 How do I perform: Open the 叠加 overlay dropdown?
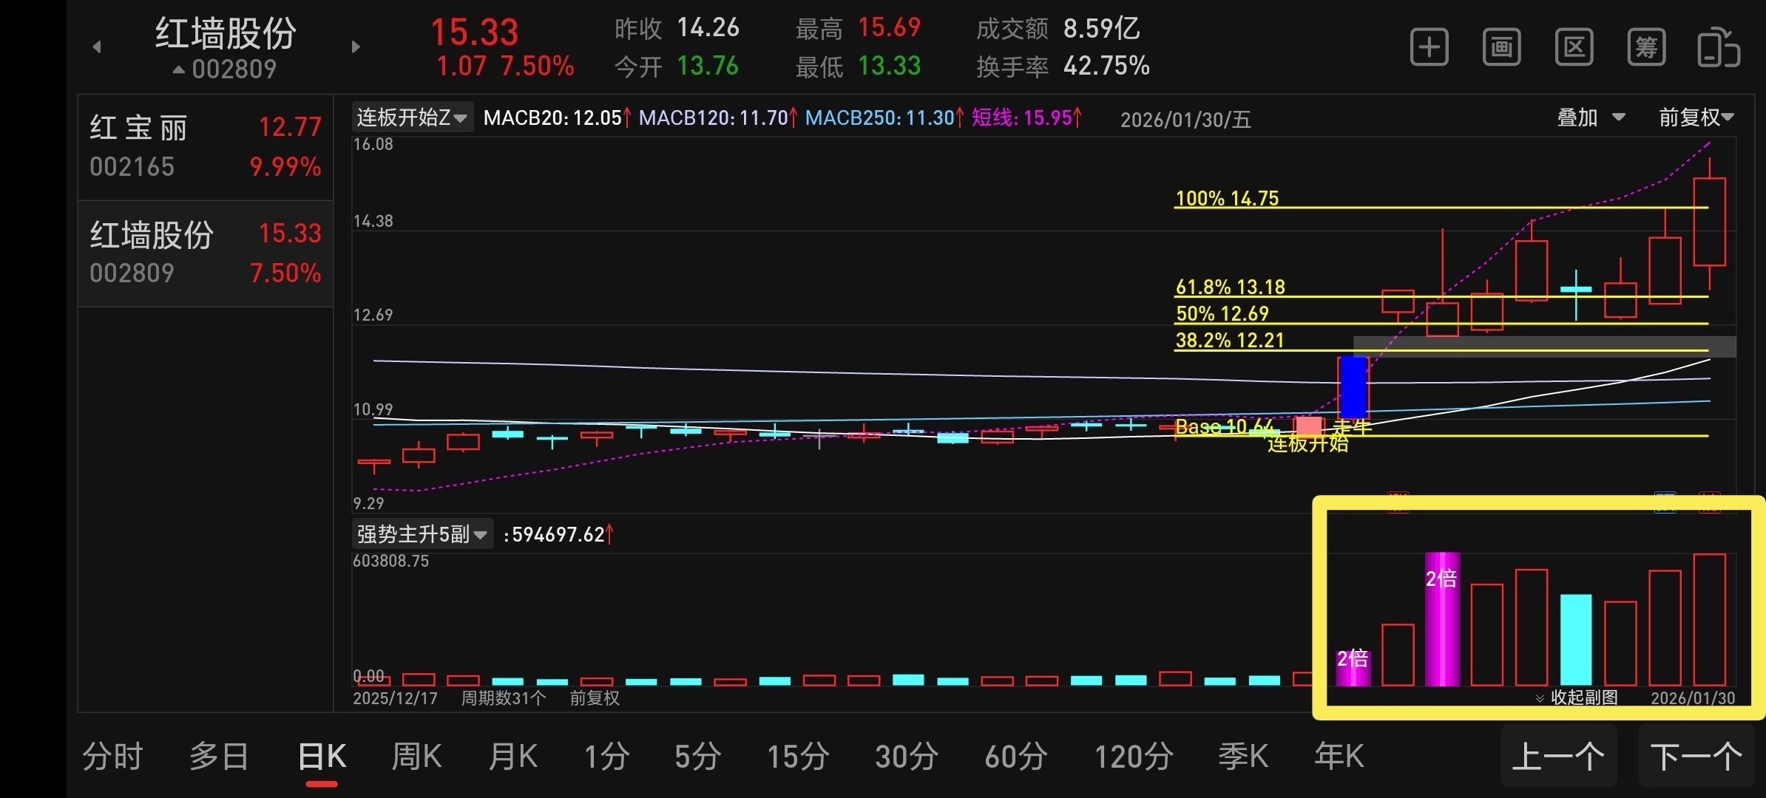click(x=1590, y=117)
